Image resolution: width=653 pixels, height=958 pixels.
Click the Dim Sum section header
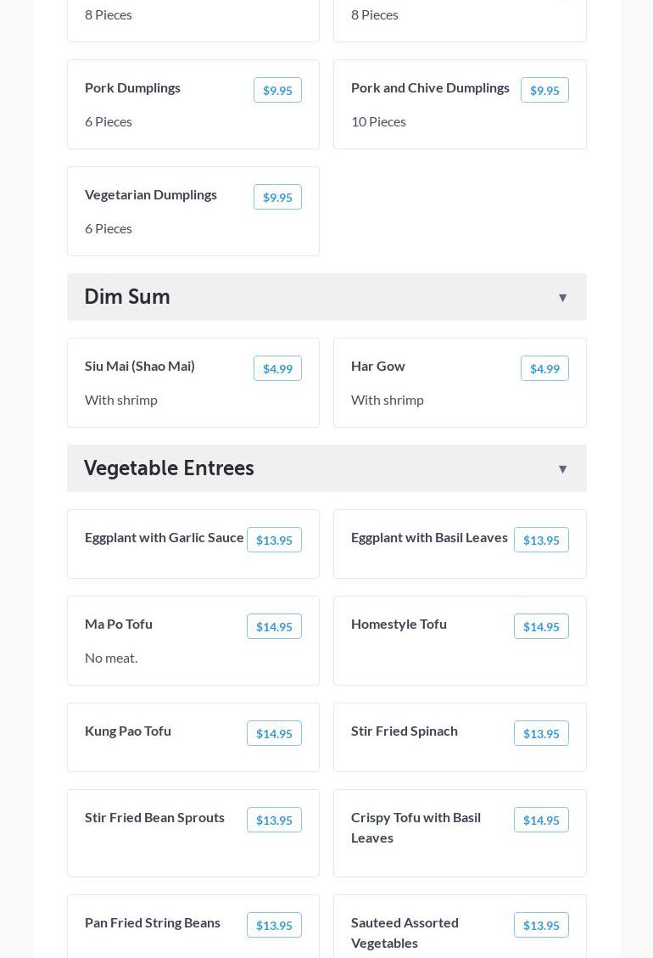click(x=127, y=297)
